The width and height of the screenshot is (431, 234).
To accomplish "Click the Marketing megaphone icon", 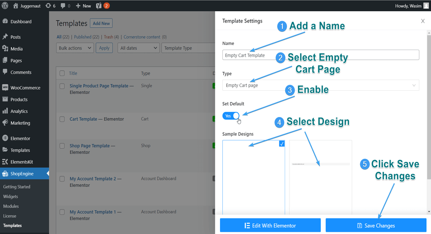I will point(5,123).
